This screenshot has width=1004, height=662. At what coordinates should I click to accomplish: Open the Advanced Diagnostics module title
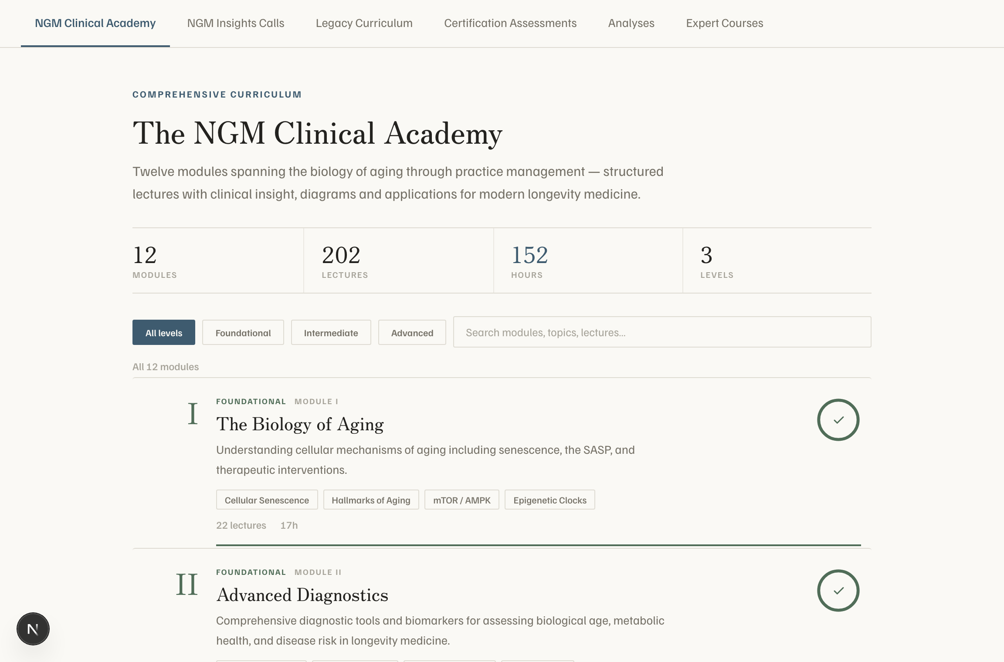[302, 595]
